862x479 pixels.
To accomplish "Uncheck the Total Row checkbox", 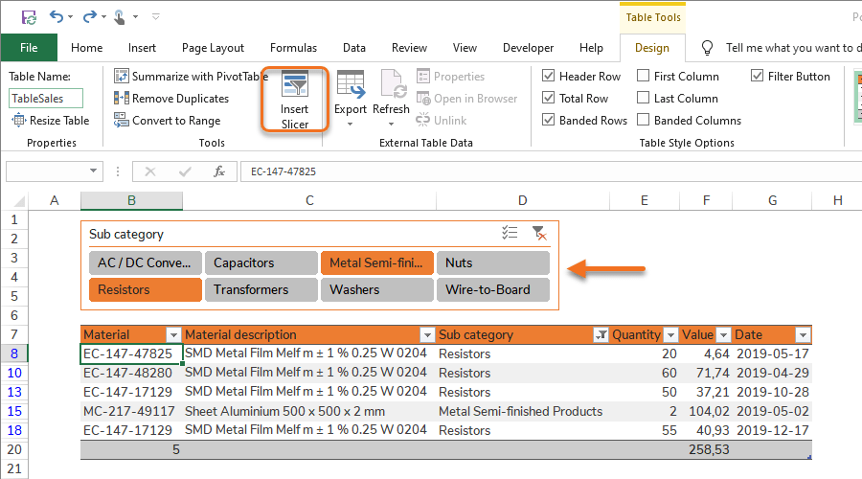I will 549,99.
